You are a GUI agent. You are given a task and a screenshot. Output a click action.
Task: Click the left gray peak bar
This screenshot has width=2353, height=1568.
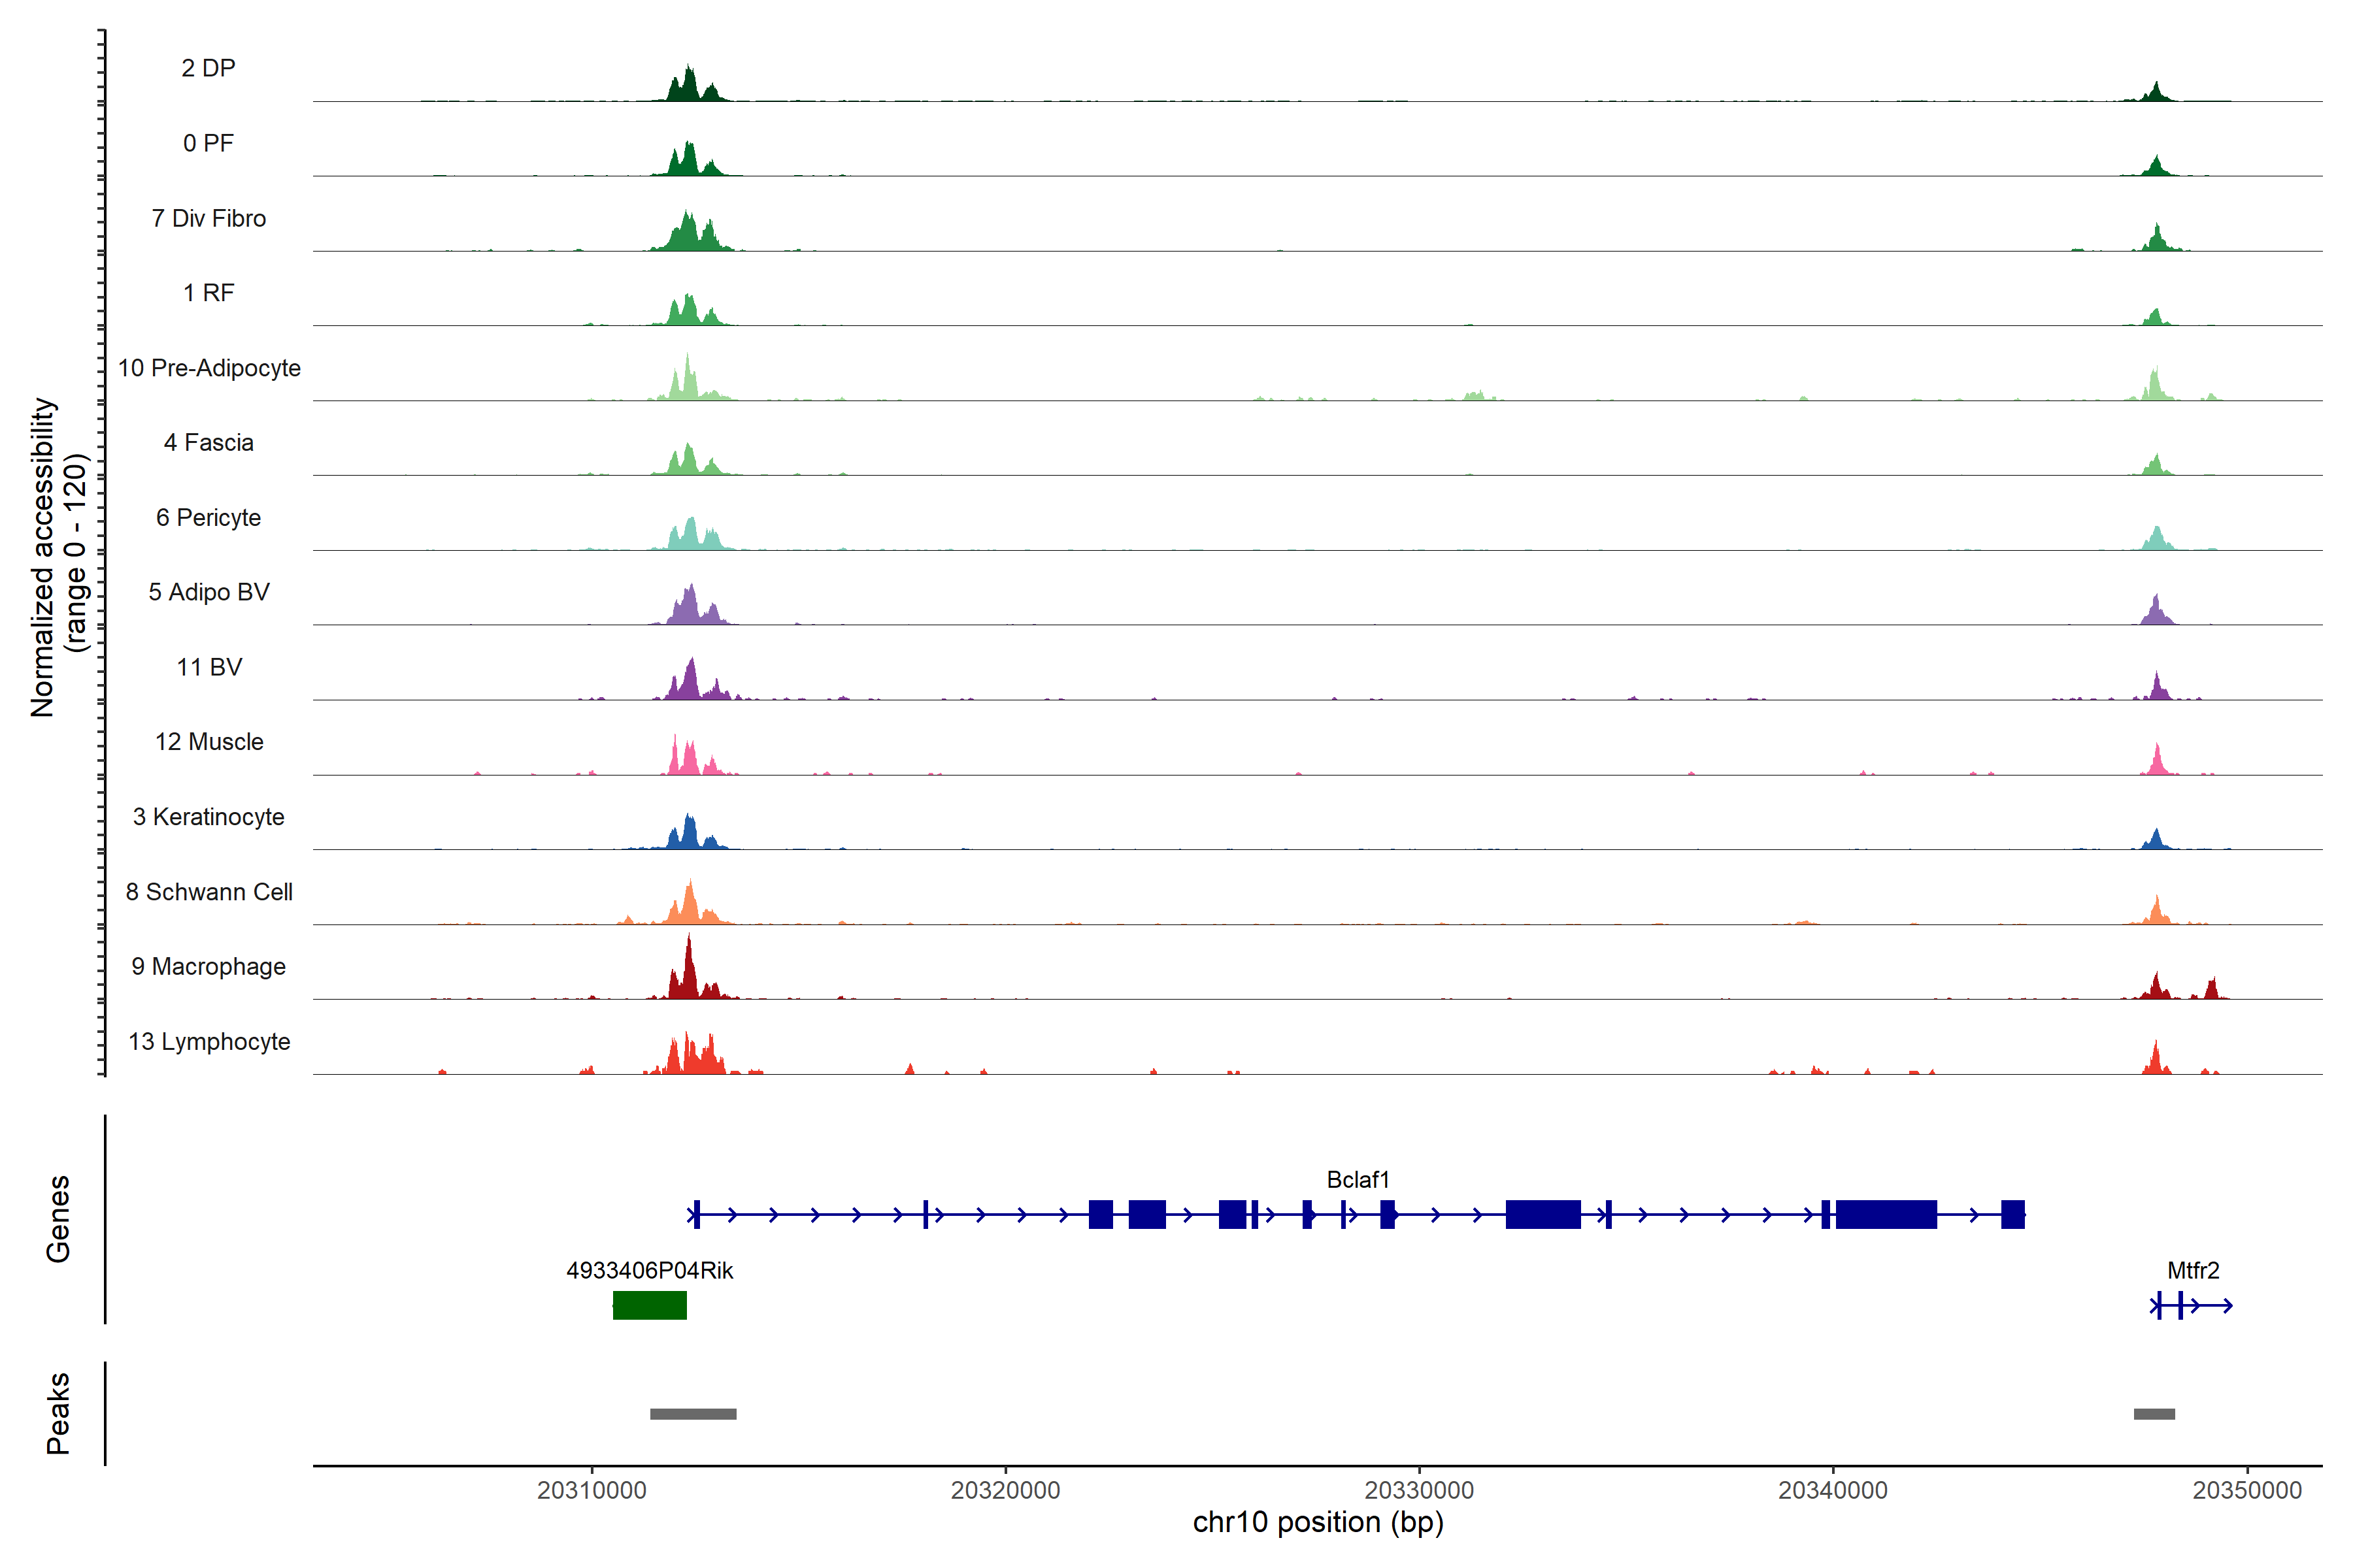tap(693, 1414)
